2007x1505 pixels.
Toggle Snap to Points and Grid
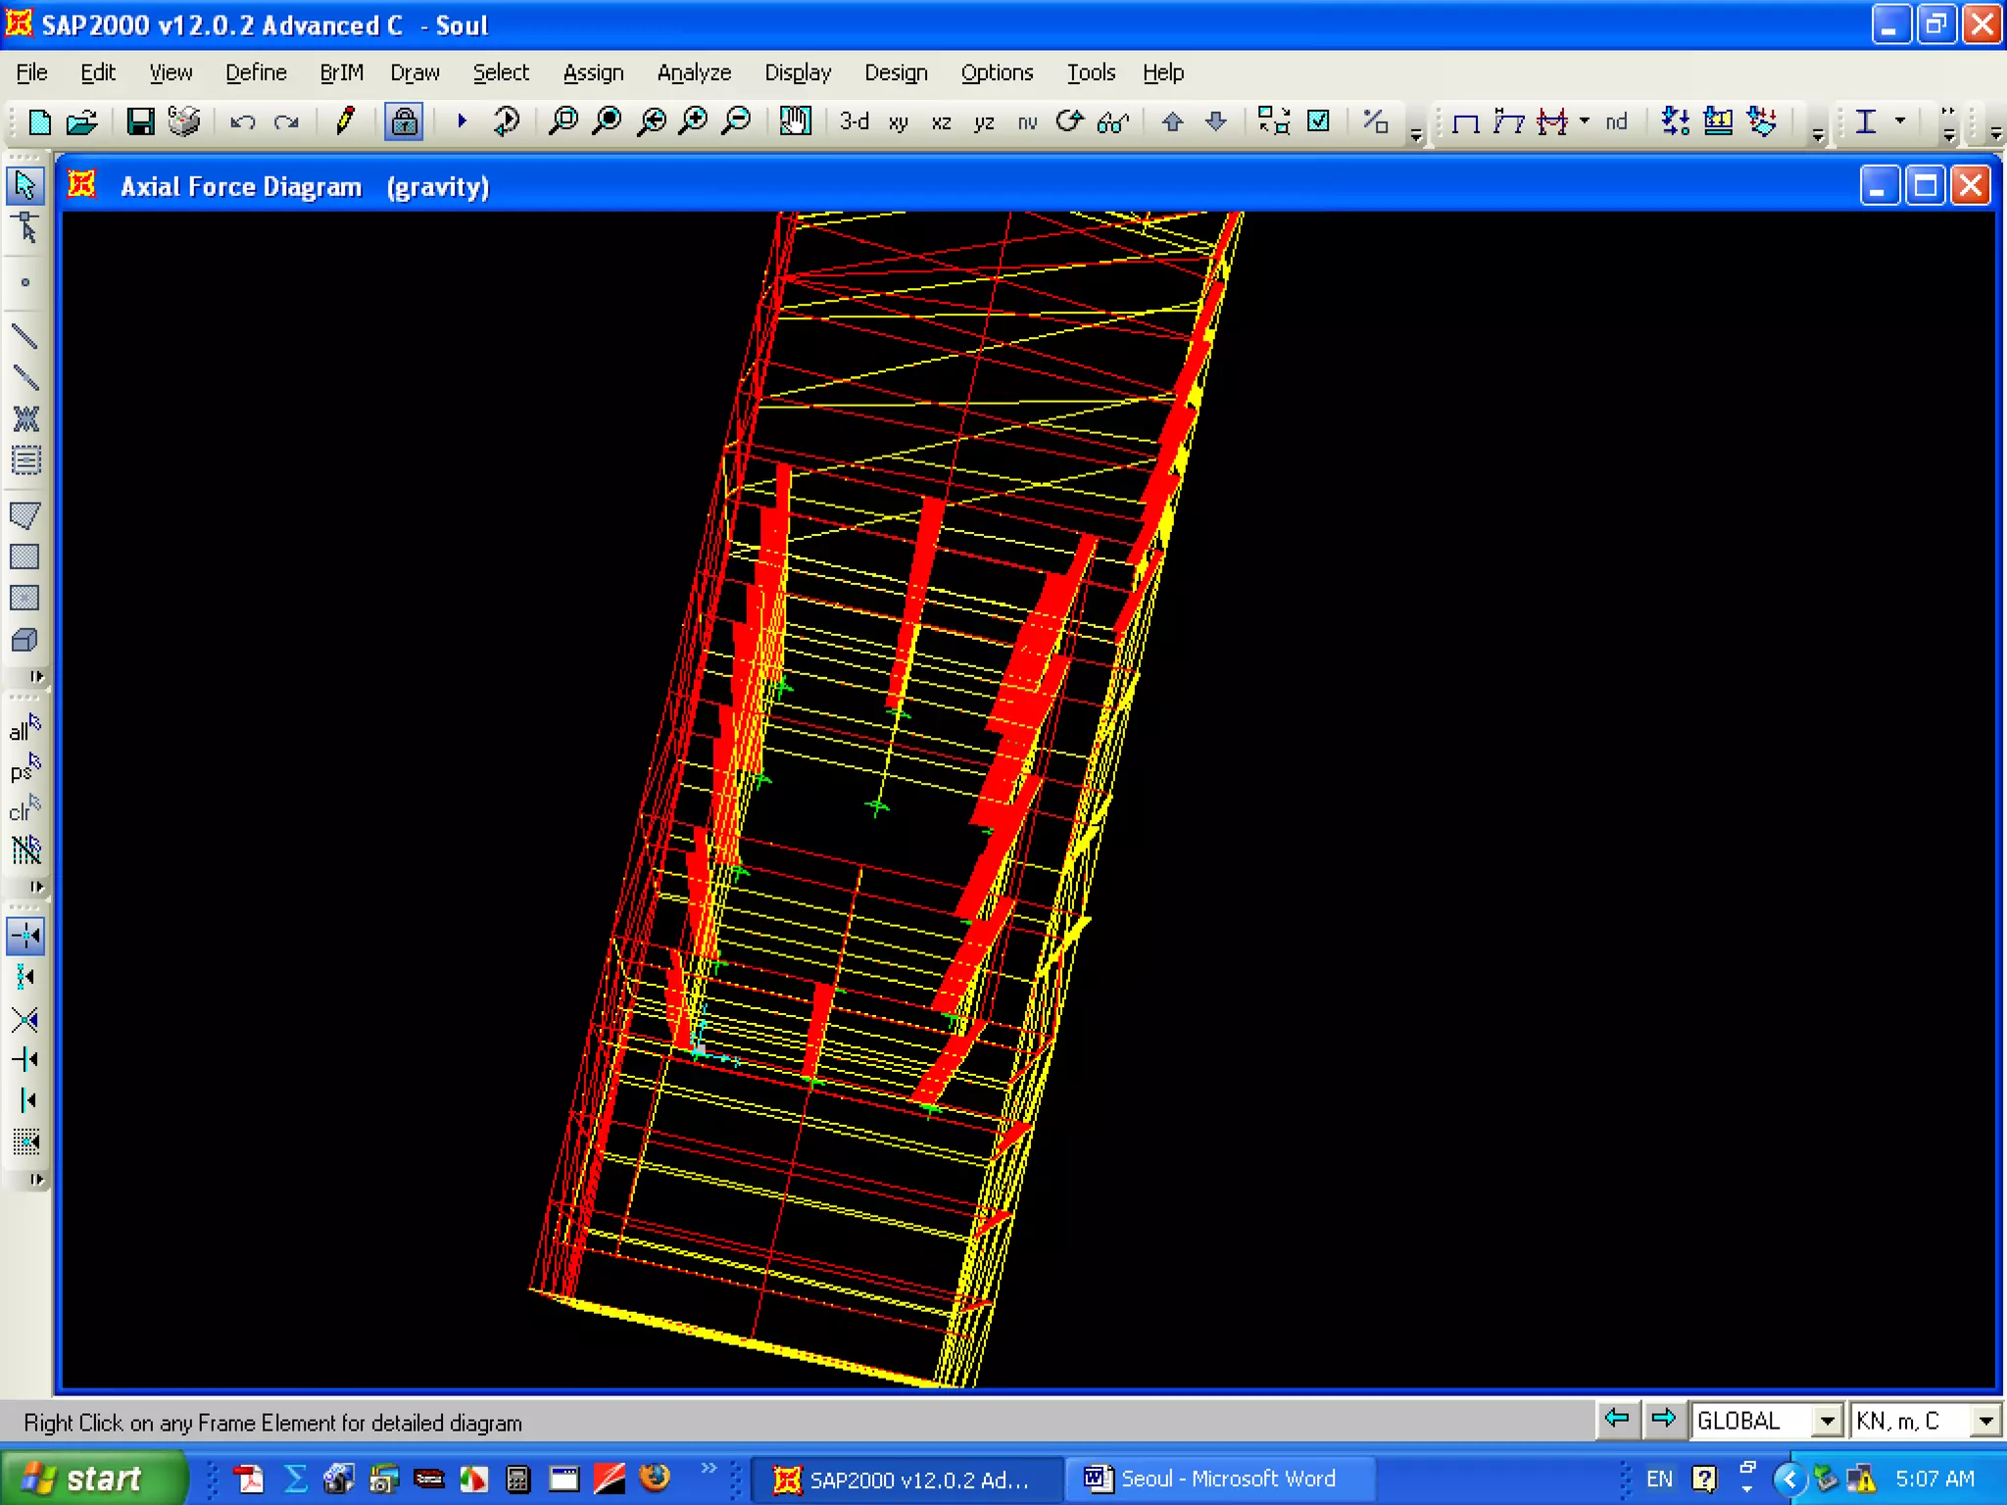click(24, 936)
